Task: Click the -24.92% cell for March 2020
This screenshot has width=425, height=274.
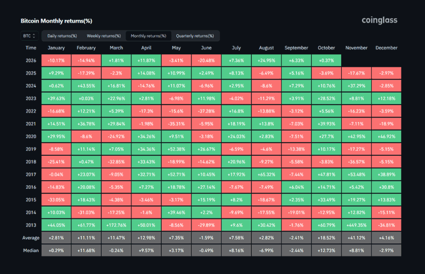Action: point(116,136)
